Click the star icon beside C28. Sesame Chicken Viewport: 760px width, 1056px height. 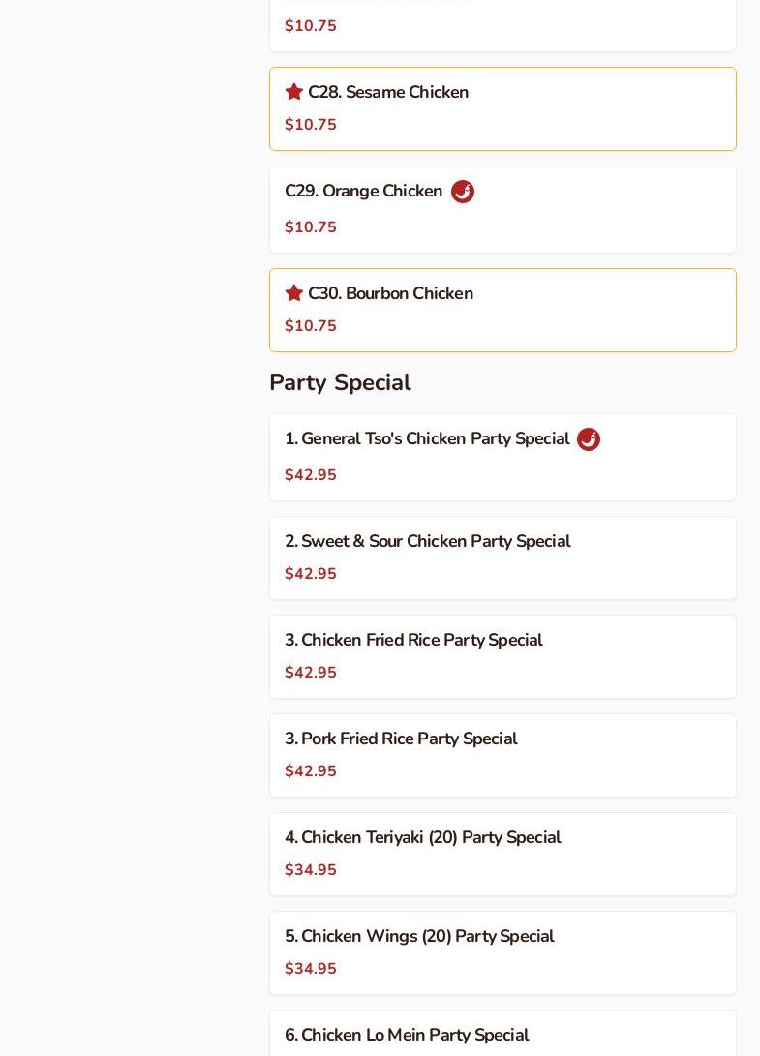tap(294, 92)
